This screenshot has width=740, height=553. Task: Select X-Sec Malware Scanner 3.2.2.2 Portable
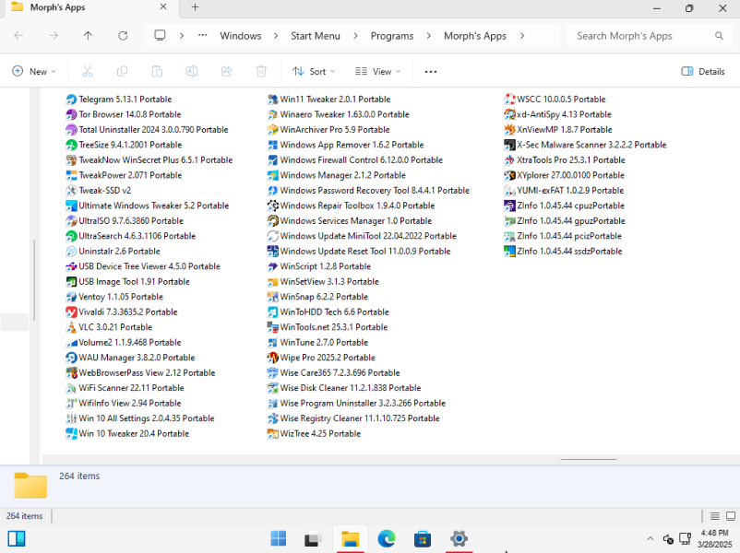click(x=585, y=145)
